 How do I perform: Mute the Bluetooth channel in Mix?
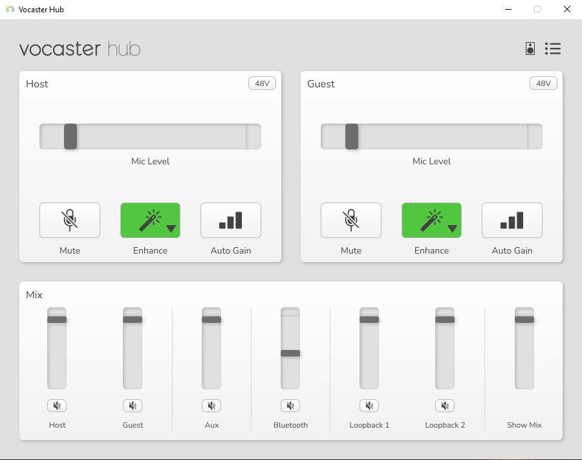click(x=290, y=406)
